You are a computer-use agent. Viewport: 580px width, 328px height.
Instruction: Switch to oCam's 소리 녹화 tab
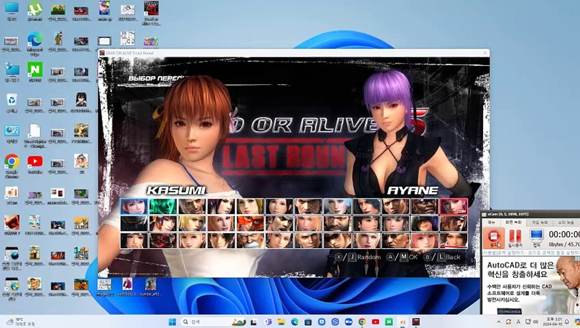pos(566,222)
